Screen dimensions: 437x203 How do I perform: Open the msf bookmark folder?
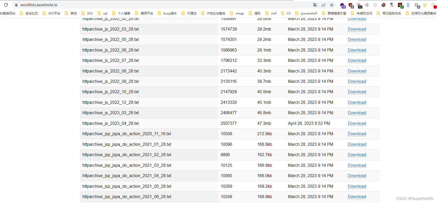point(271,13)
